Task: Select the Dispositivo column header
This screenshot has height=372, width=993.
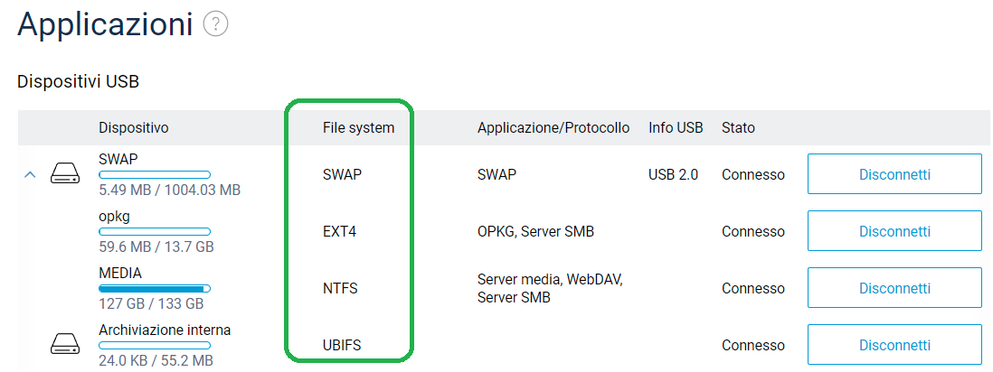Action: [x=134, y=128]
